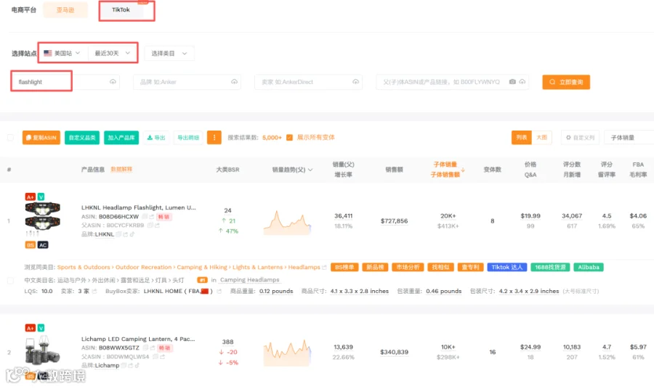654x388 pixels.
Task: Click 市场分析 tag button
Action: (x=408, y=268)
